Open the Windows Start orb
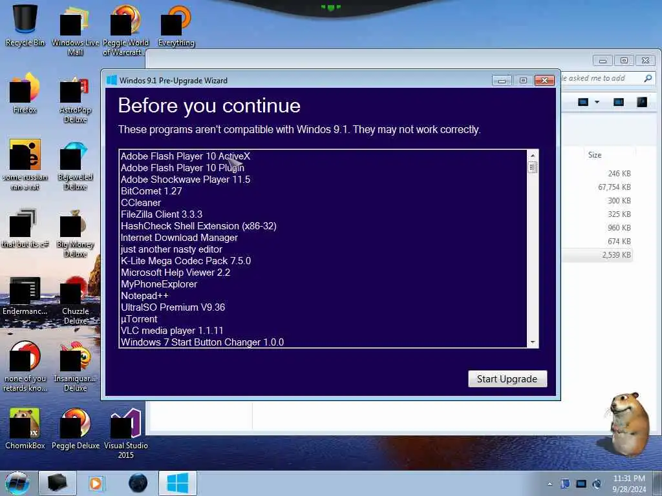 tap(17, 483)
